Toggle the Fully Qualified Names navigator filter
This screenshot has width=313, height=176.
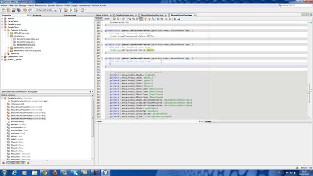pyautogui.click(x=28, y=163)
